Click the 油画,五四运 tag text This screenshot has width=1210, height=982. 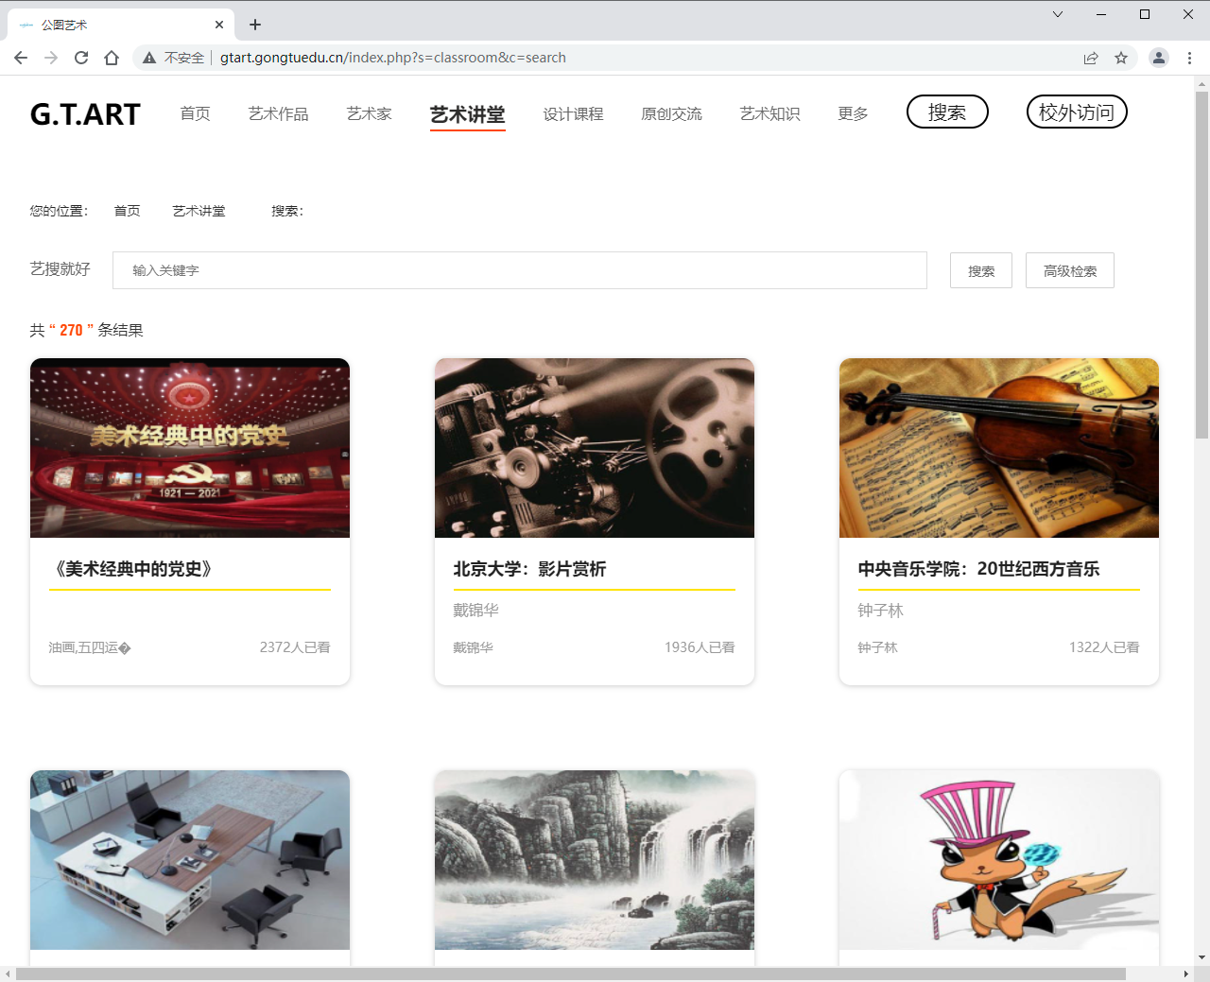90,647
